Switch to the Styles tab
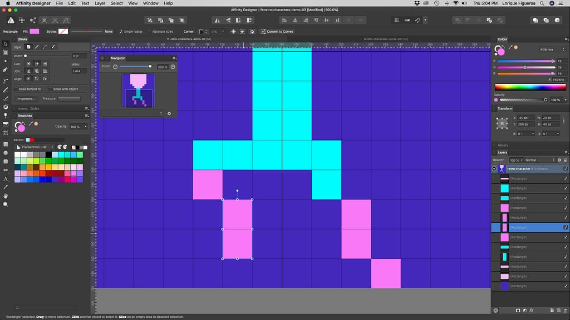The image size is (570, 320). tap(35, 108)
